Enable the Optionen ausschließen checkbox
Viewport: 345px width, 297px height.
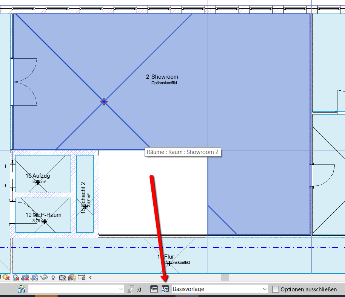[x=276, y=289]
